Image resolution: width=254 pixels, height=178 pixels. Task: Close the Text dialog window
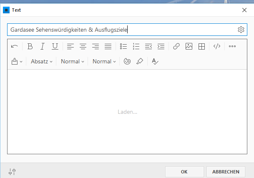tap(244, 10)
